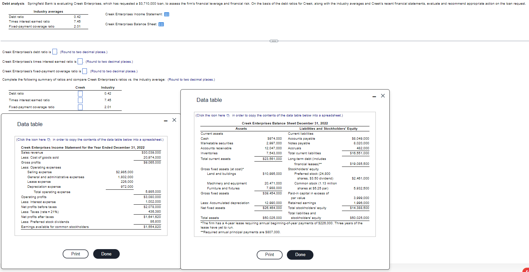Click the fixed-payment coverage ratio answer box
The width and height of the screenshot is (529, 272).
85,71
